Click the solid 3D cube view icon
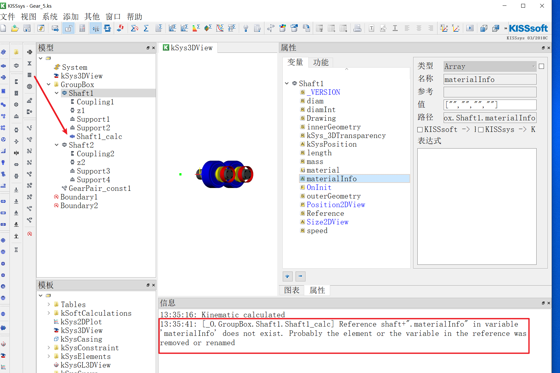This screenshot has height=373, width=560. tap(484, 28)
